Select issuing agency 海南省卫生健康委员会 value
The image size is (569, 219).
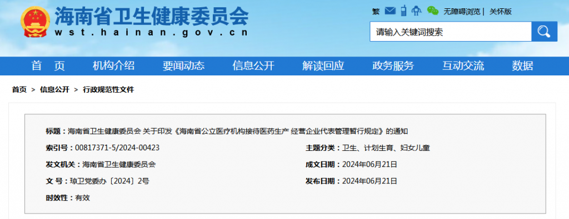coord(119,164)
